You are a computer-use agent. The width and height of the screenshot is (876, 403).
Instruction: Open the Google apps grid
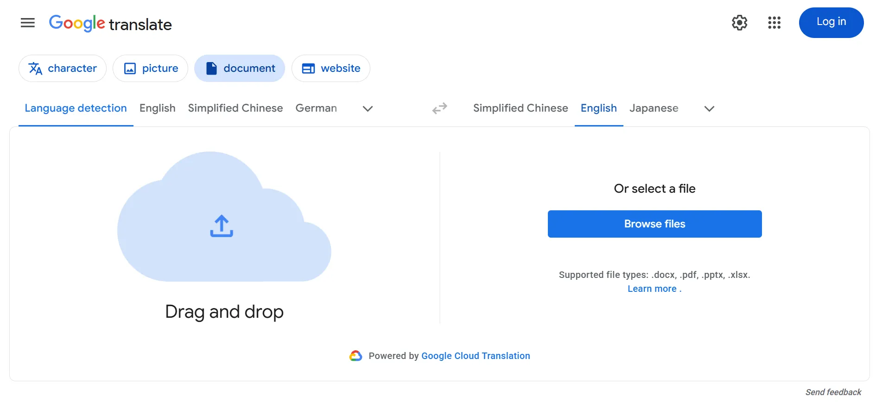pyautogui.click(x=774, y=23)
